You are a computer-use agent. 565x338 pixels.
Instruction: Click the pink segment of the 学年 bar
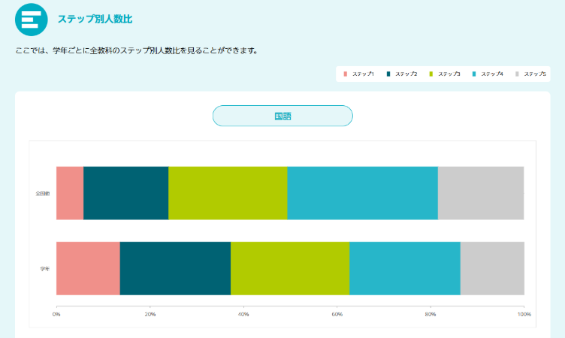[x=89, y=268]
